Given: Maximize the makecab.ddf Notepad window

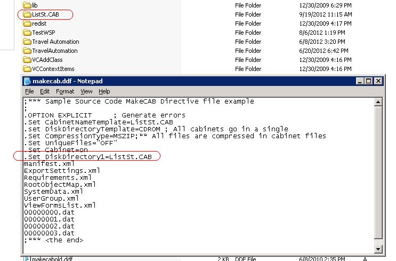Looking at the screenshot, I should (368, 81).
